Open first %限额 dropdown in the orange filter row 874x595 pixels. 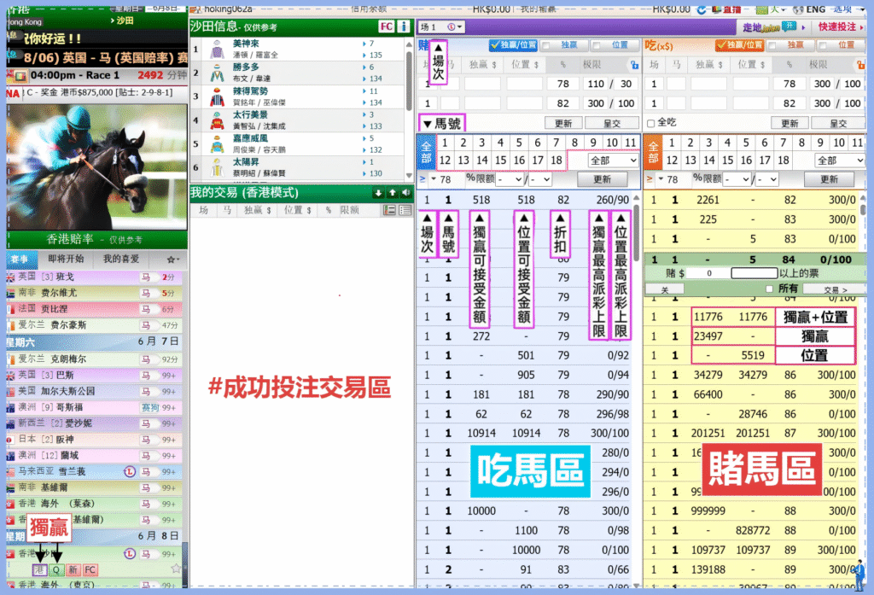[x=737, y=179]
